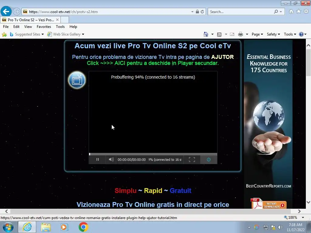Click the Print icon in command bar

(x=241, y=34)
